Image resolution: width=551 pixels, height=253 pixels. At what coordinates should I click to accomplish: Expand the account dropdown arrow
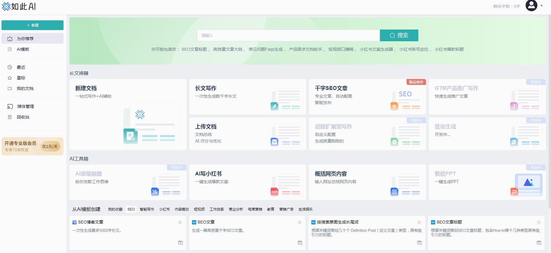pyautogui.click(x=542, y=6)
